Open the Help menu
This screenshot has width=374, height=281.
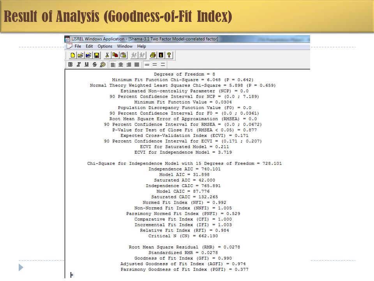pyautogui.click(x=141, y=46)
